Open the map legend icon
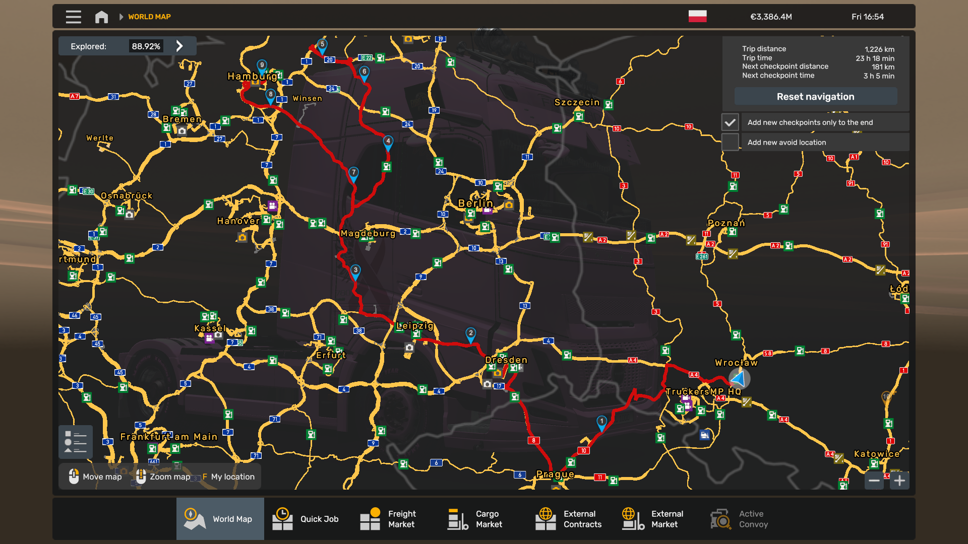 click(75, 442)
